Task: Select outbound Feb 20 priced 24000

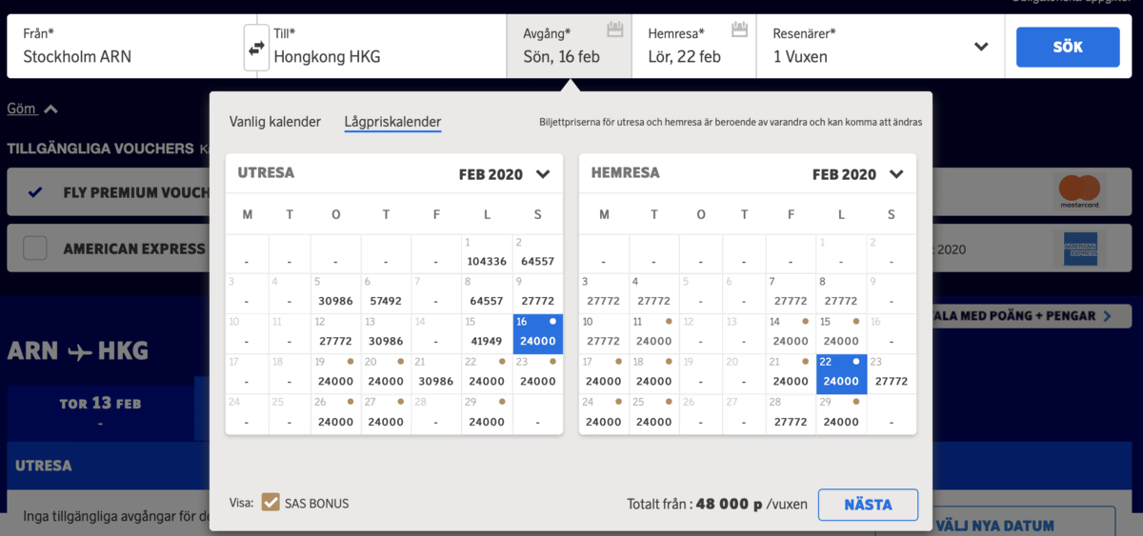Action: click(386, 373)
